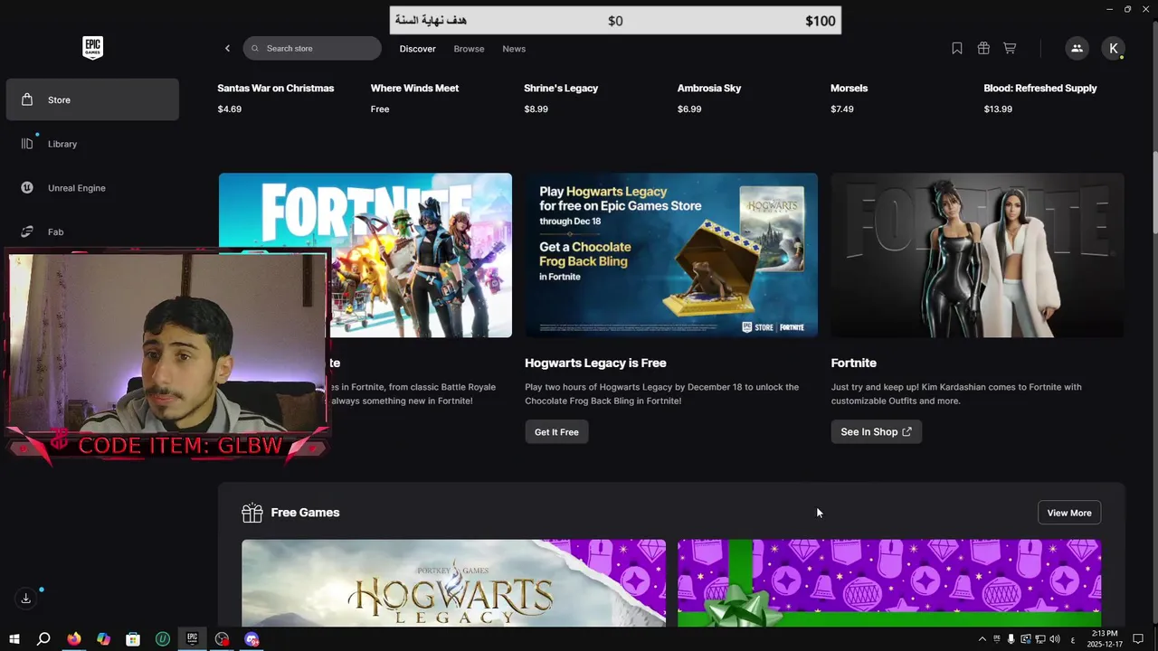1158x651 pixels.
Task: Open the Wishlist bookmark icon
Action: tap(957, 49)
